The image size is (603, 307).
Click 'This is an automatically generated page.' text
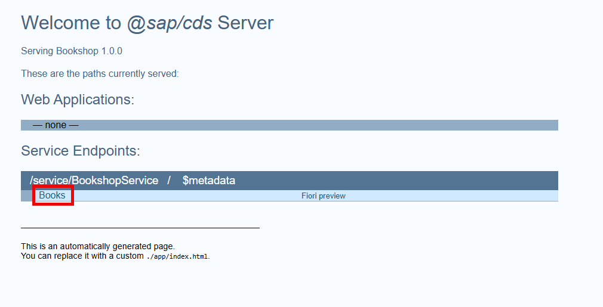pos(98,246)
